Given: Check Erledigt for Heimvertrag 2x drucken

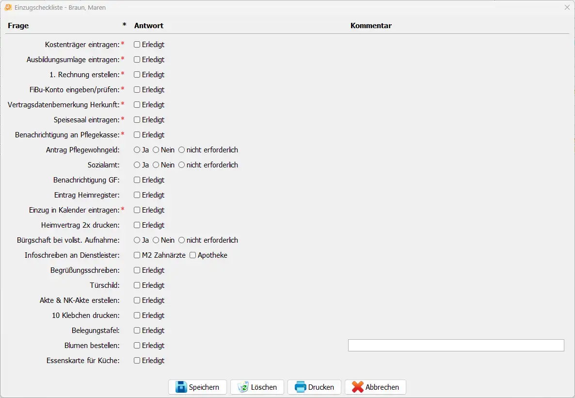Looking at the screenshot, I should point(137,225).
